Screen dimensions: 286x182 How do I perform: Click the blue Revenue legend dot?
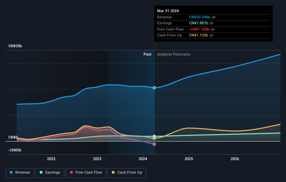(x=11, y=172)
